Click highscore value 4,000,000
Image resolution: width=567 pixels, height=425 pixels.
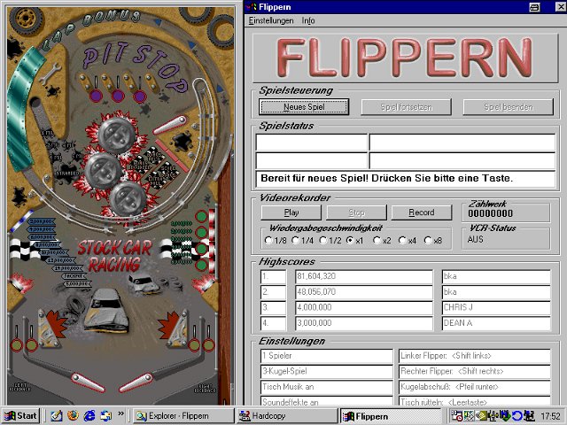[x=364, y=307]
